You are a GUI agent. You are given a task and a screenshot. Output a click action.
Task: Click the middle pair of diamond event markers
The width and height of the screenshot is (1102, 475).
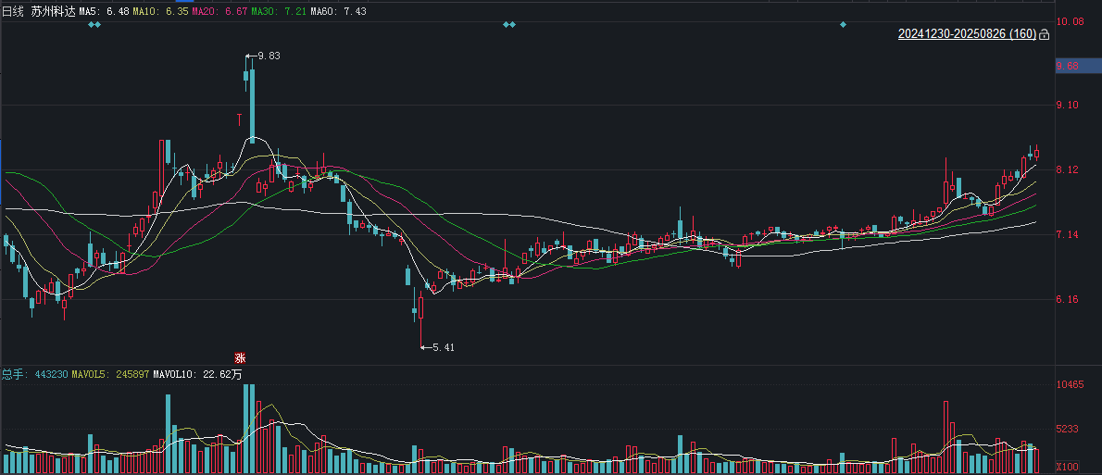pyautogui.click(x=508, y=25)
